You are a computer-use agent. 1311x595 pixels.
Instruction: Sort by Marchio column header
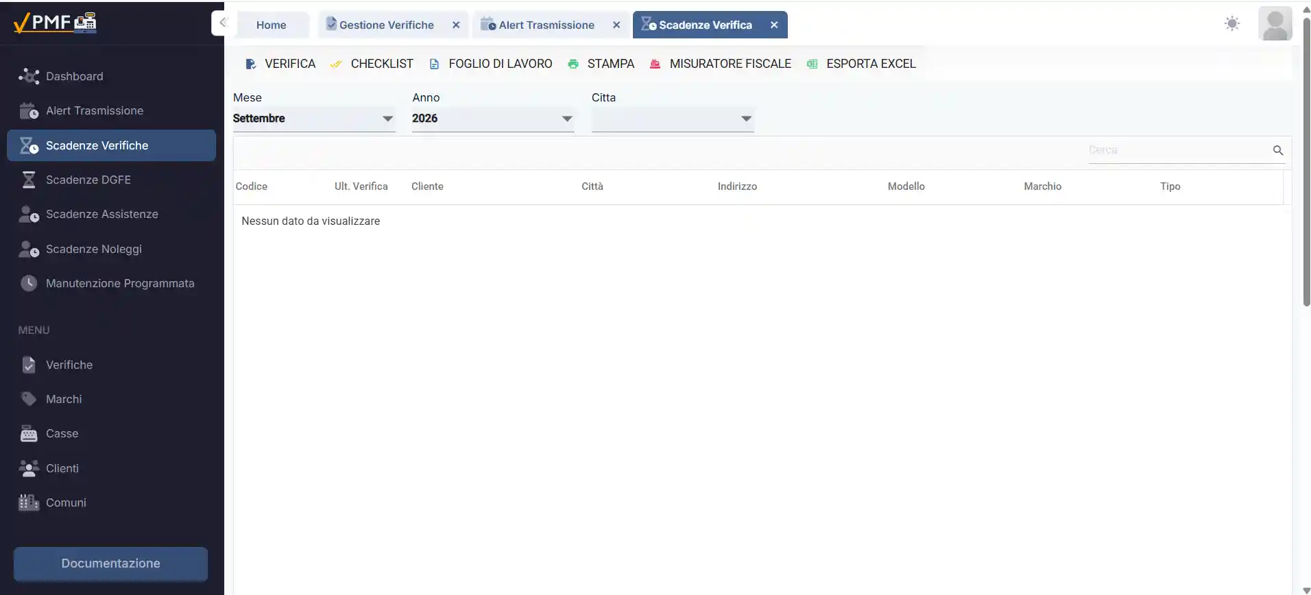(1042, 186)
